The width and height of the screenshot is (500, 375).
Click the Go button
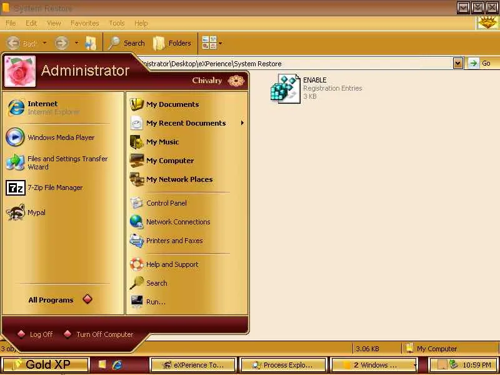click(x=481, y=63)
